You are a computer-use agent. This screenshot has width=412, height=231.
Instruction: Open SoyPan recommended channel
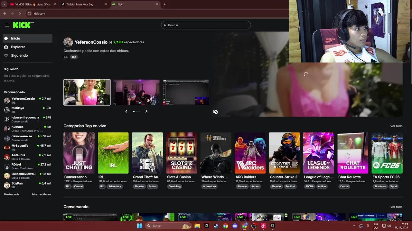coord(27,185)
